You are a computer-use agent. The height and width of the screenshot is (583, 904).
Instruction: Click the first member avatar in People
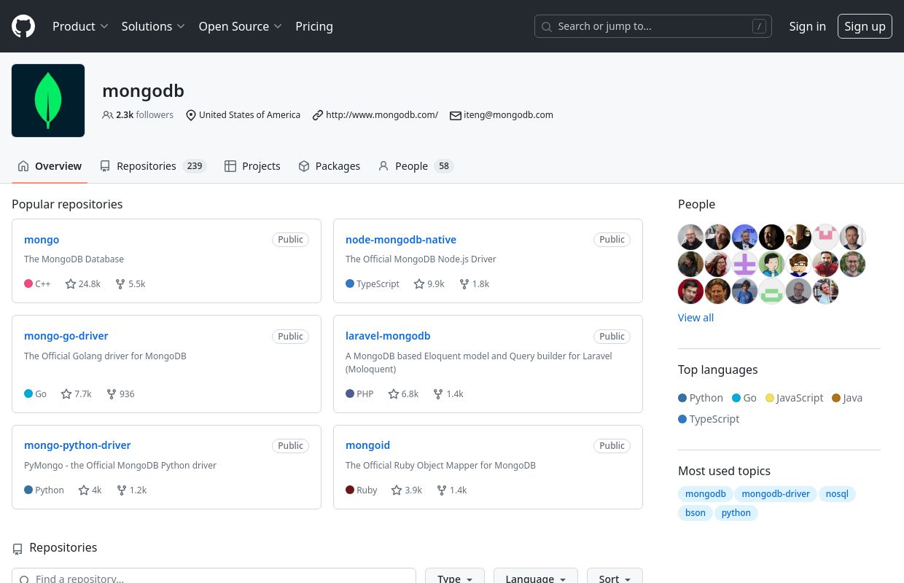690,237
